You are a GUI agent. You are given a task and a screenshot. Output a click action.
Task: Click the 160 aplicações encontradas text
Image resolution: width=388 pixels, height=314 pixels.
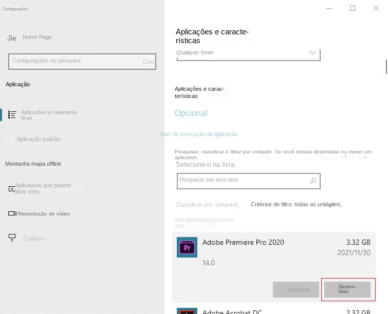[x=205, y=223]
